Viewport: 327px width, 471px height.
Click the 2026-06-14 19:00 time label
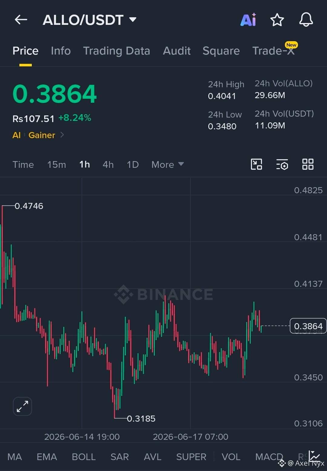pyautogui.click(x=82, y=437)
